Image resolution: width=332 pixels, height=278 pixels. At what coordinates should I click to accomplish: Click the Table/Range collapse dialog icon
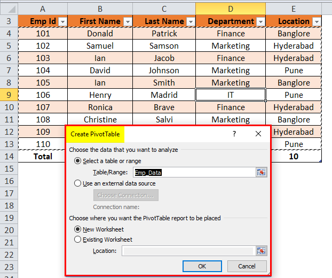coord(261,172)
